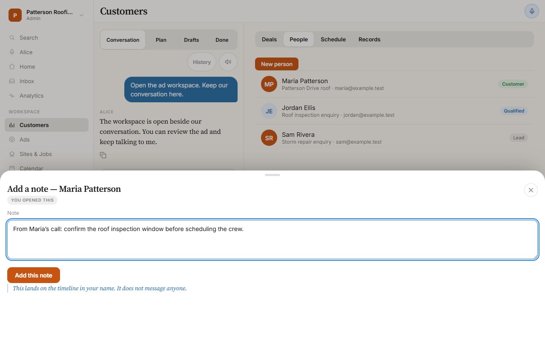This screenshot has height=341, width=545.
Task: Click the Qualified status badge for Jordan
Action: (514, 111)
